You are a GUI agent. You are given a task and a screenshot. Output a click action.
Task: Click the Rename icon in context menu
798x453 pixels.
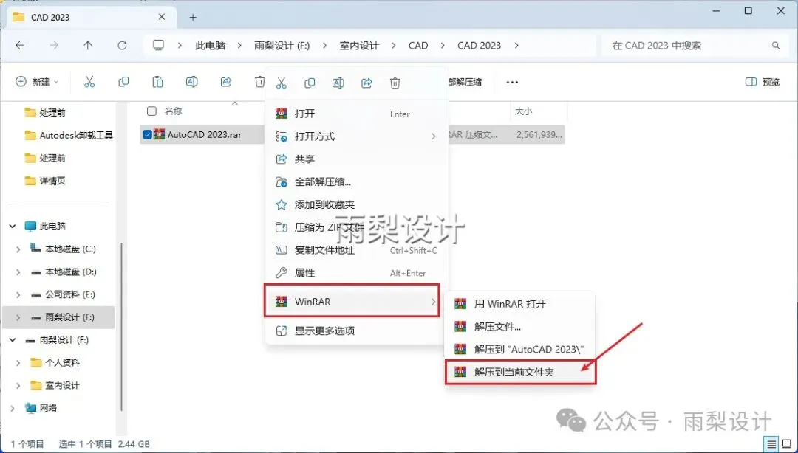tap(338, 83)
